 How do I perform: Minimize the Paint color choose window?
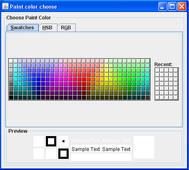163,6
